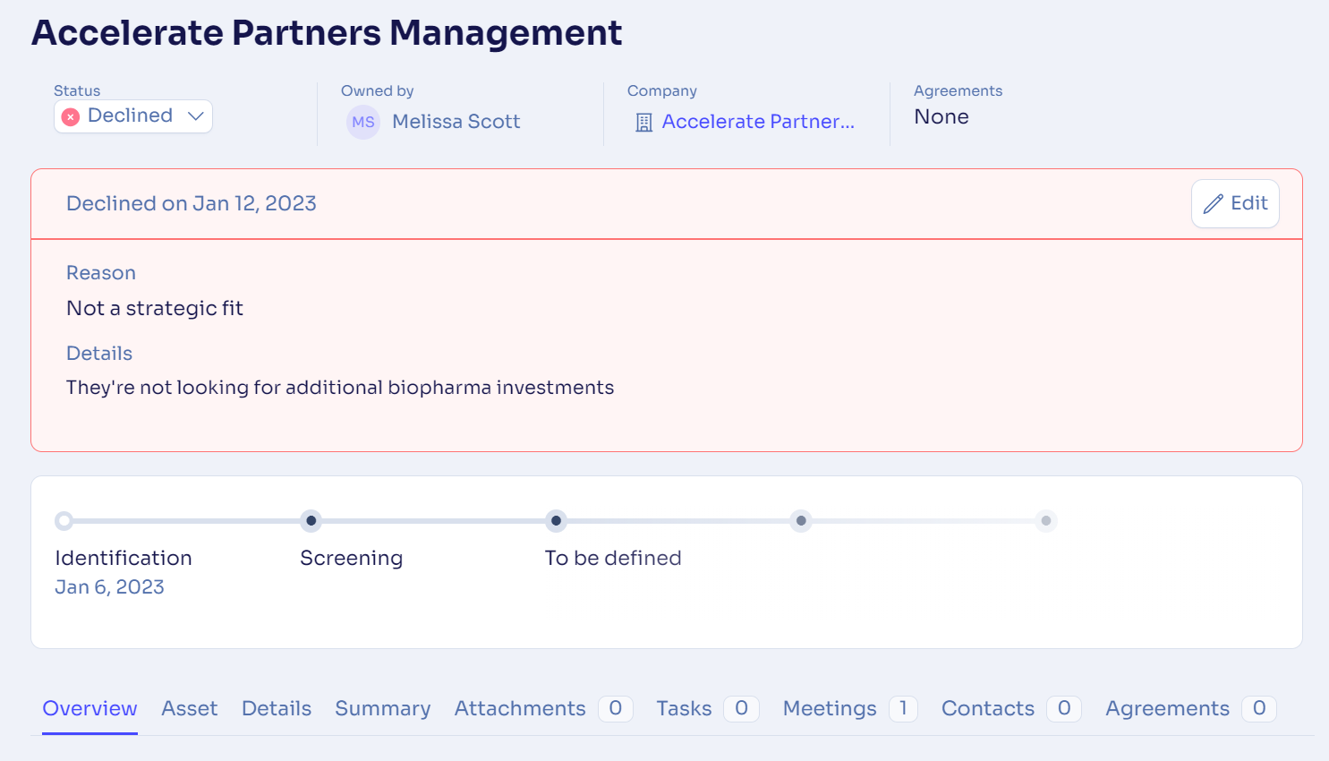Click the Accelerate Partners Management page title
Screen dimensions: 1329x761
tap(327, 33)
